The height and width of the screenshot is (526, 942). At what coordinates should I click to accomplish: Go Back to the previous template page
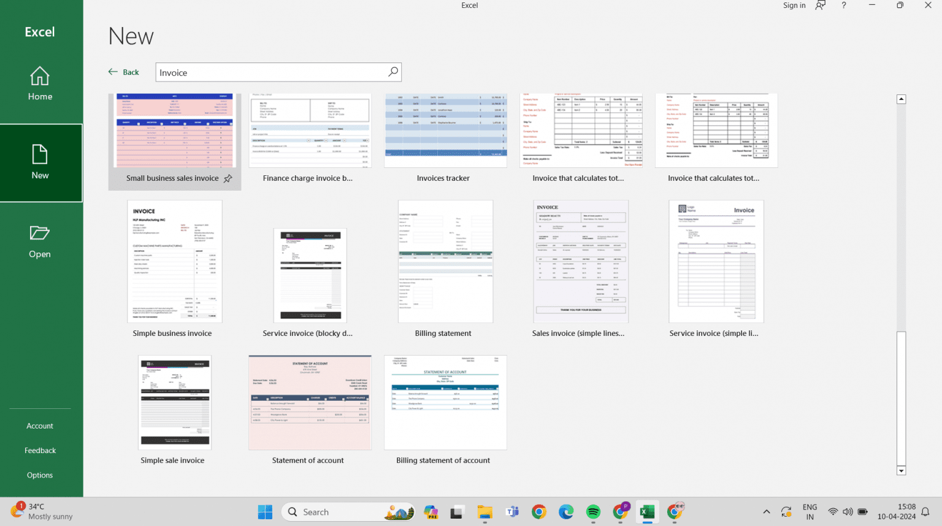[124, 72]
